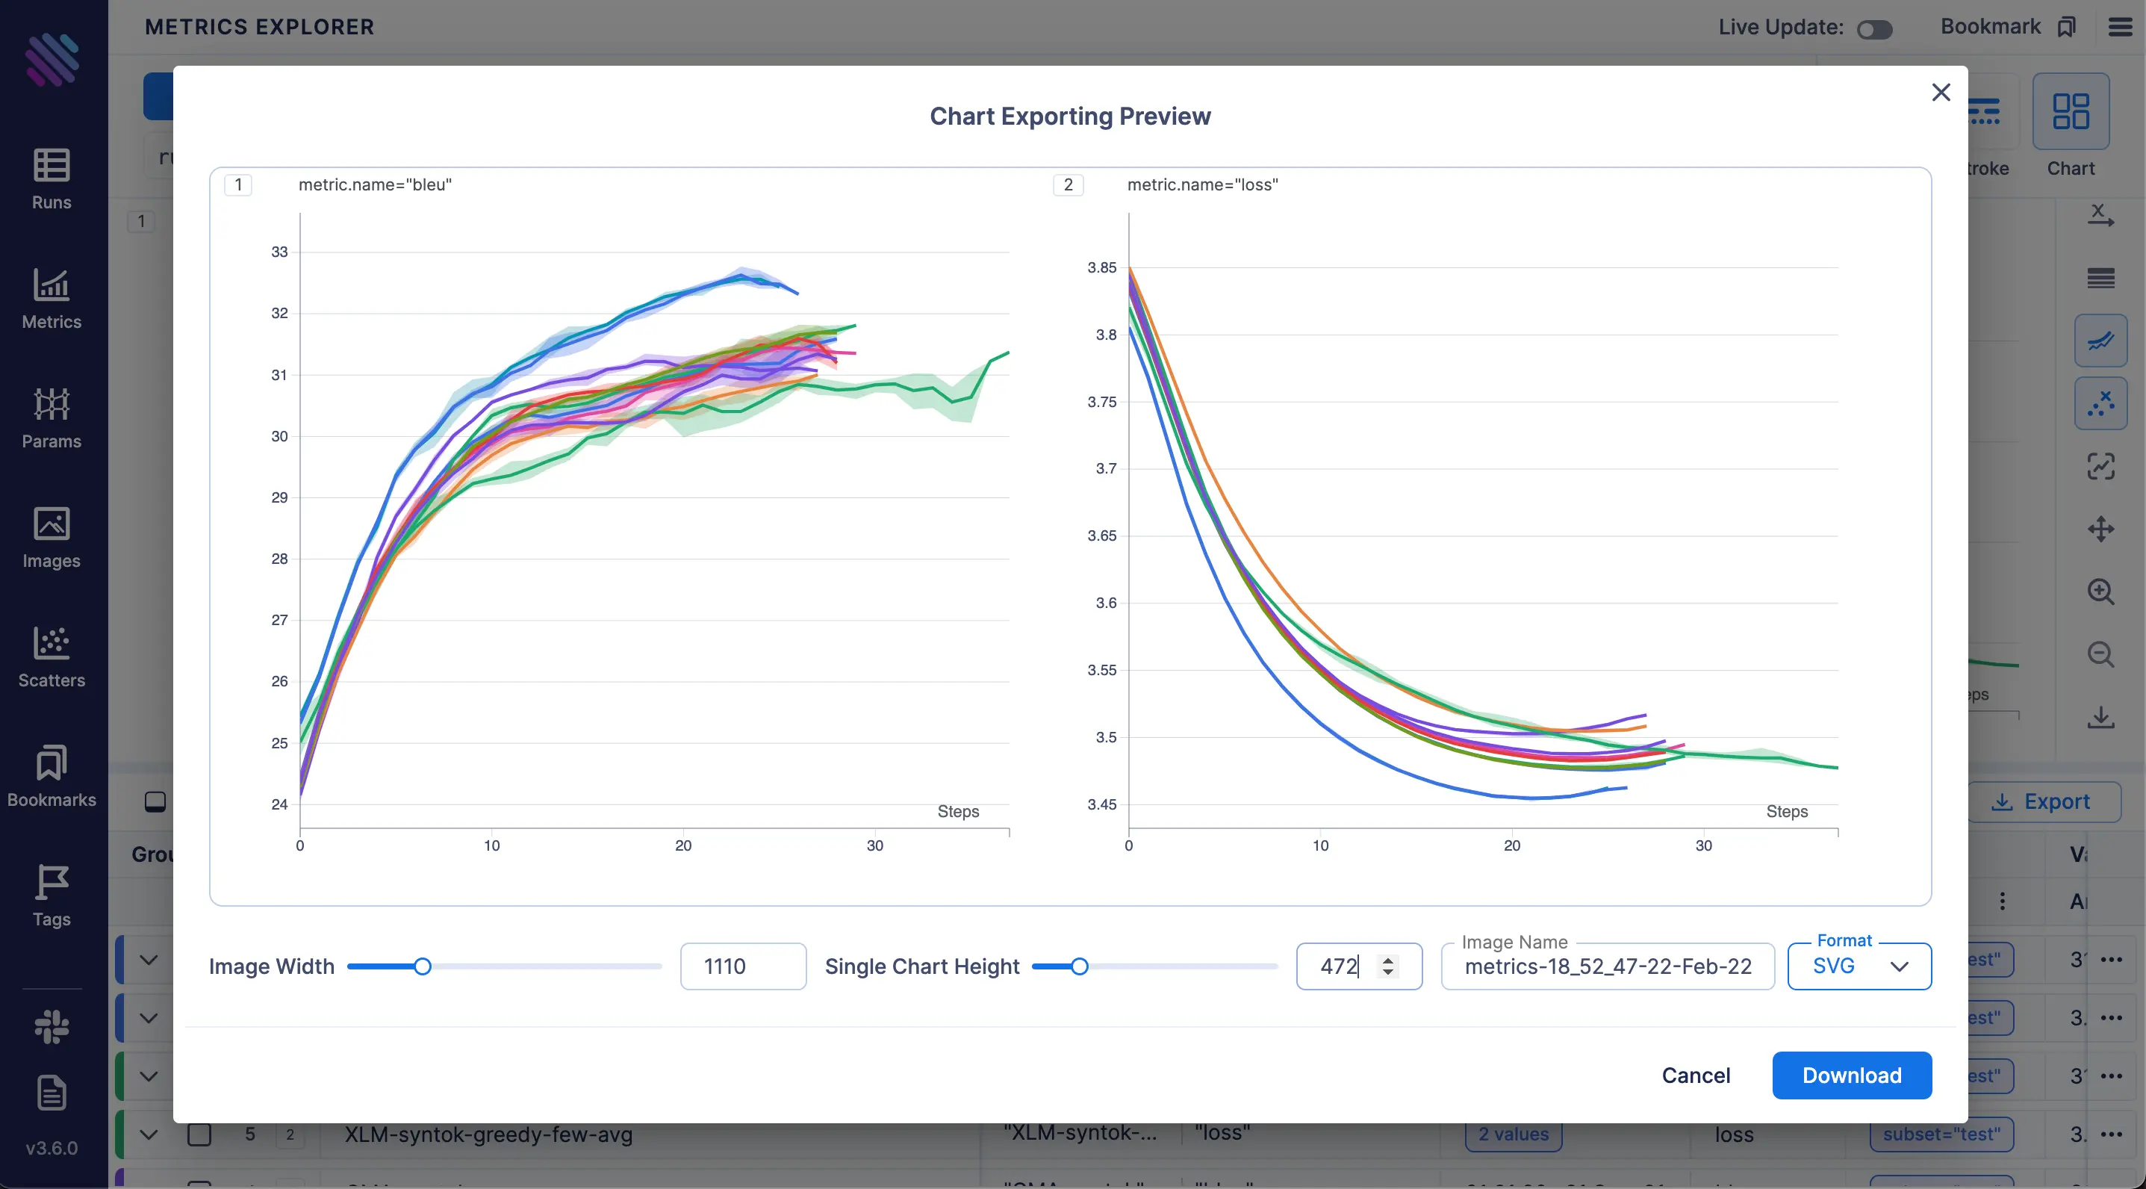Screen dimensions: 2146x1189
Task: Click the Download button
Action: [x=1851, y=1075]
